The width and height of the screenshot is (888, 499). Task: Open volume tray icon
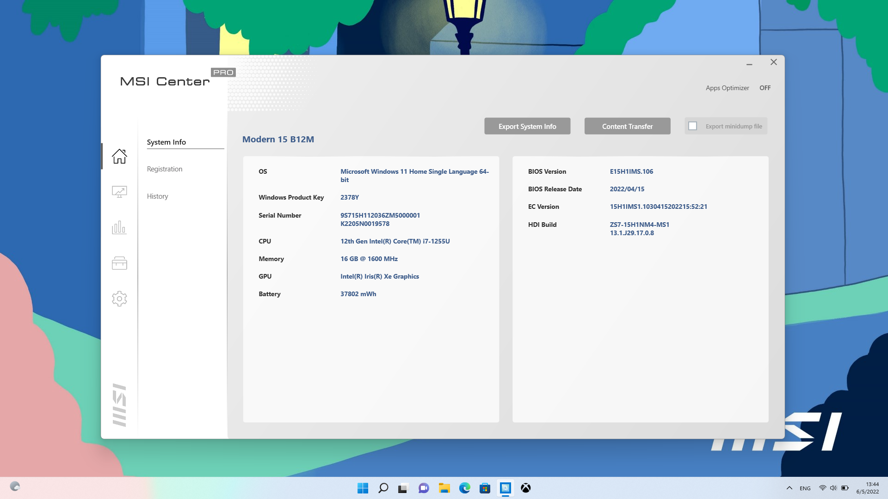833,488
